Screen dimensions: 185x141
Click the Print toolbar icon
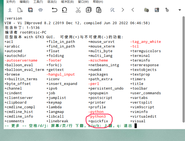click(x=41, y=10)
